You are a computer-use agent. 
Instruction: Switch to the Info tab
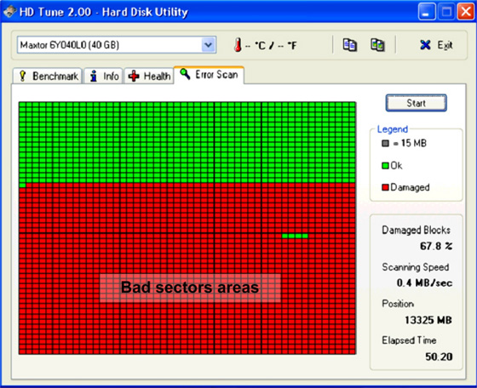coord(103,76)
